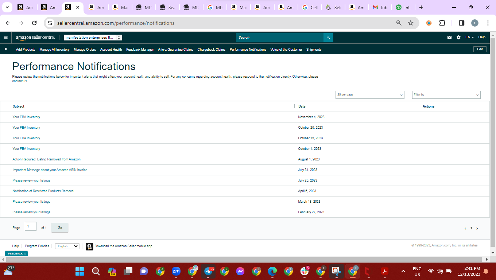Open the Seller Central hamburger menu
This screenshot has width=496, height=280.
pos(5,37)
